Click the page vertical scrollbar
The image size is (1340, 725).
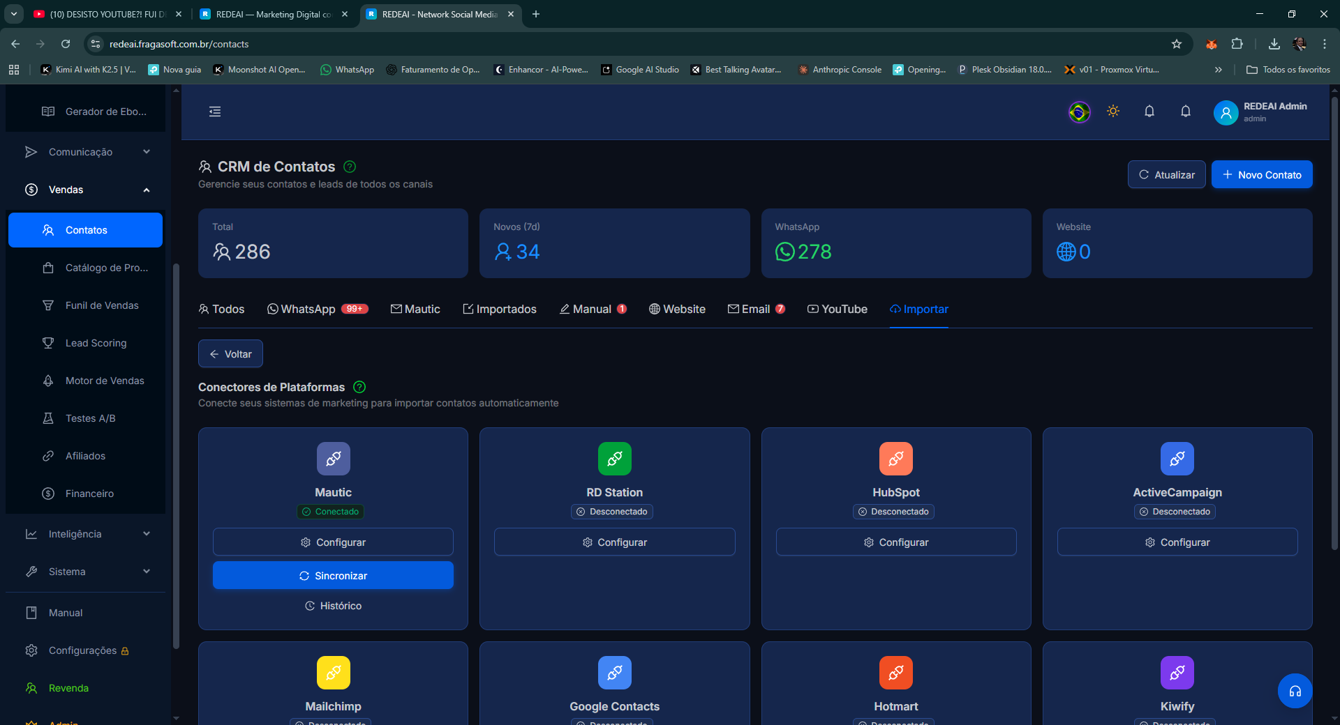(1334, 324)
